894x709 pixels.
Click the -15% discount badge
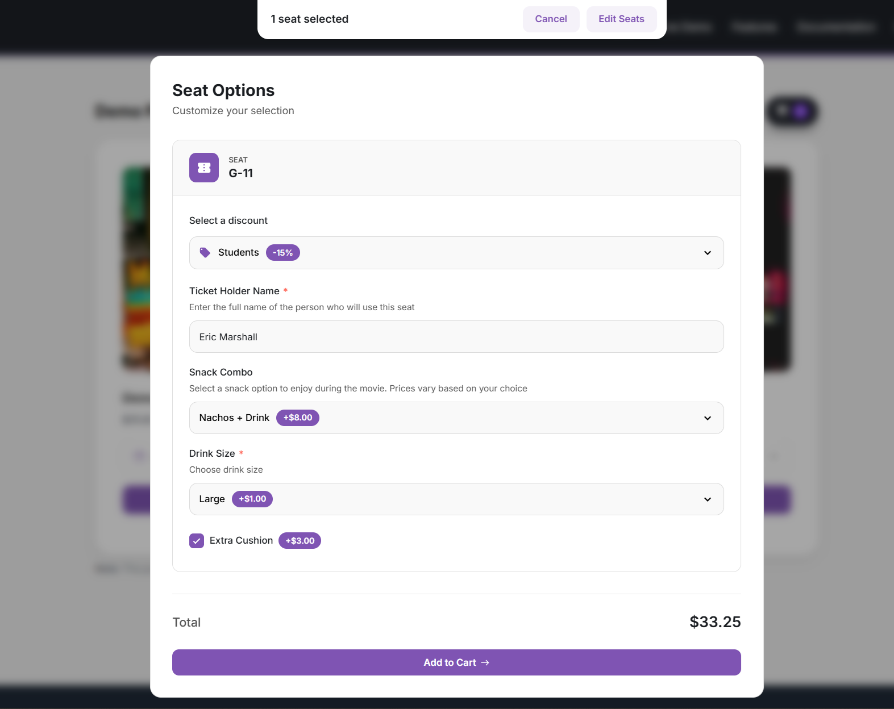pos(282,253)
